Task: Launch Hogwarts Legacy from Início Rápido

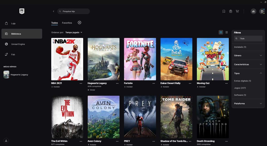Action: click(16, 75)
